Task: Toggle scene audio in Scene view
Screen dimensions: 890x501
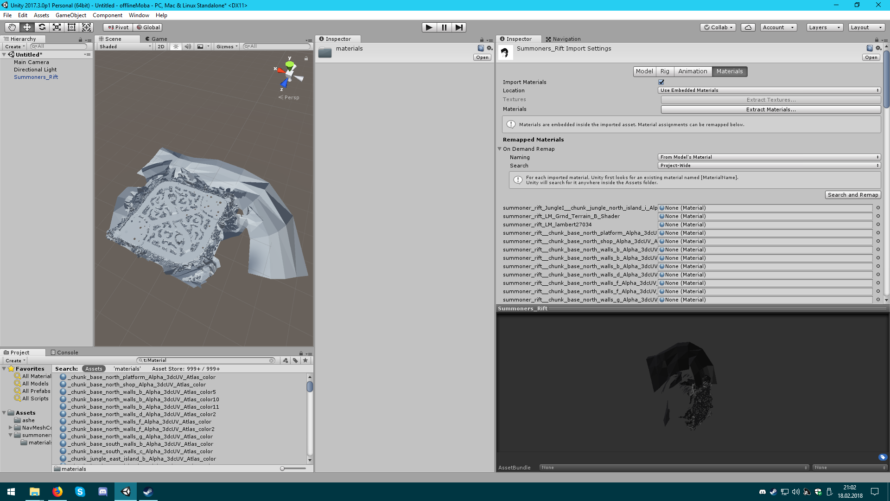Action: 188,46
